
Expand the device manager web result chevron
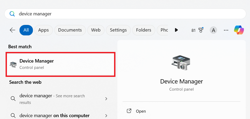click(106, 99)
